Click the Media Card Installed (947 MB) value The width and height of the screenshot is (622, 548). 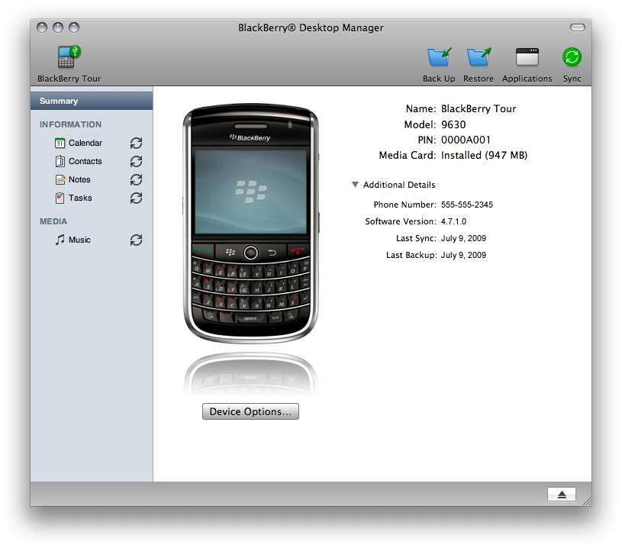(485, 155)
